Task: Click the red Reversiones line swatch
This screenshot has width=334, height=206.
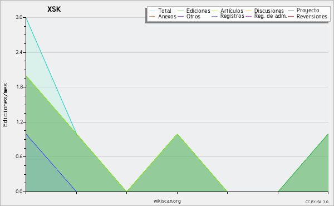Action: click(x=291, y=16)
